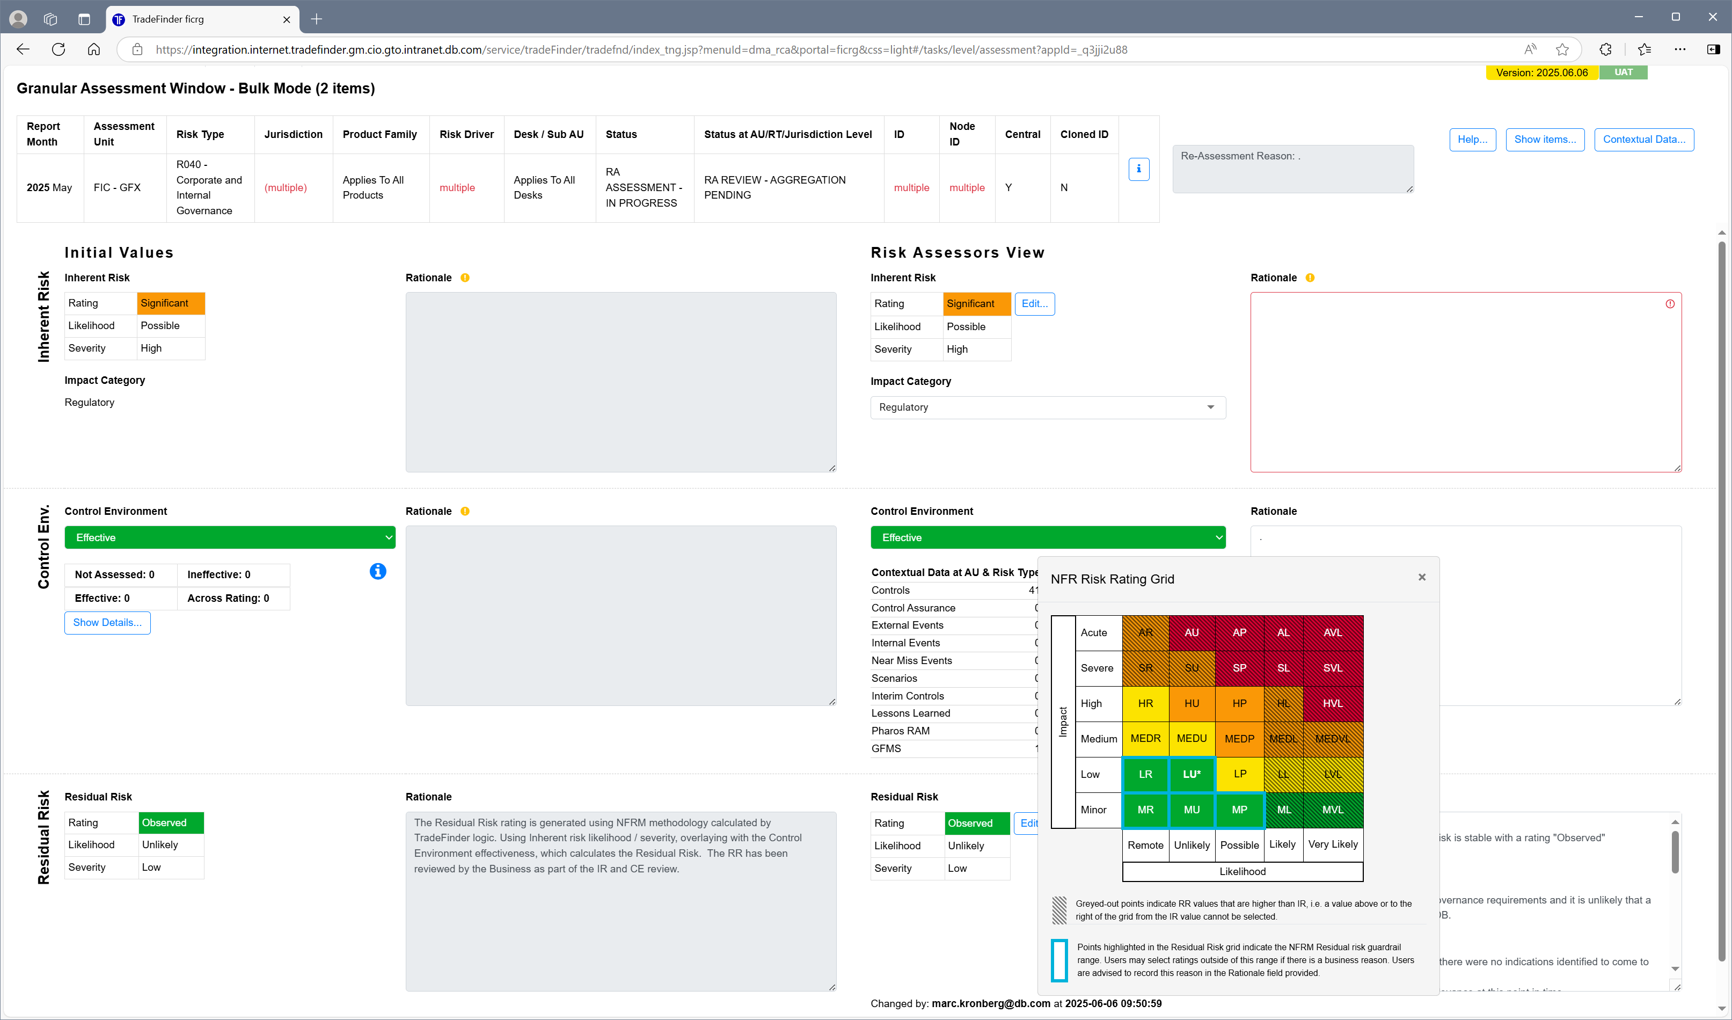Click the blue info icon in item table

[x=1138, y=169]
